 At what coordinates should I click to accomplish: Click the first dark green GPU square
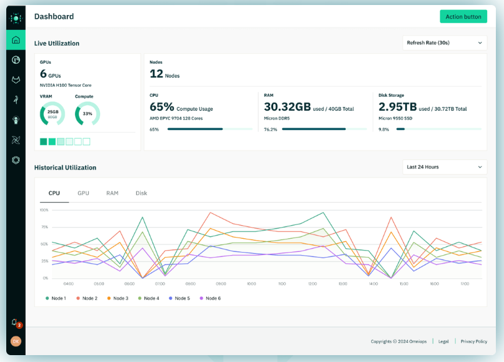pos(43,142)
